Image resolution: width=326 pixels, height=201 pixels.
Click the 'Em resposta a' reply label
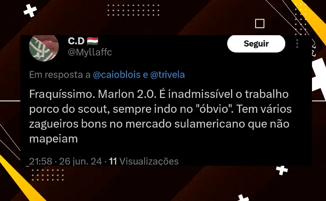60,75
